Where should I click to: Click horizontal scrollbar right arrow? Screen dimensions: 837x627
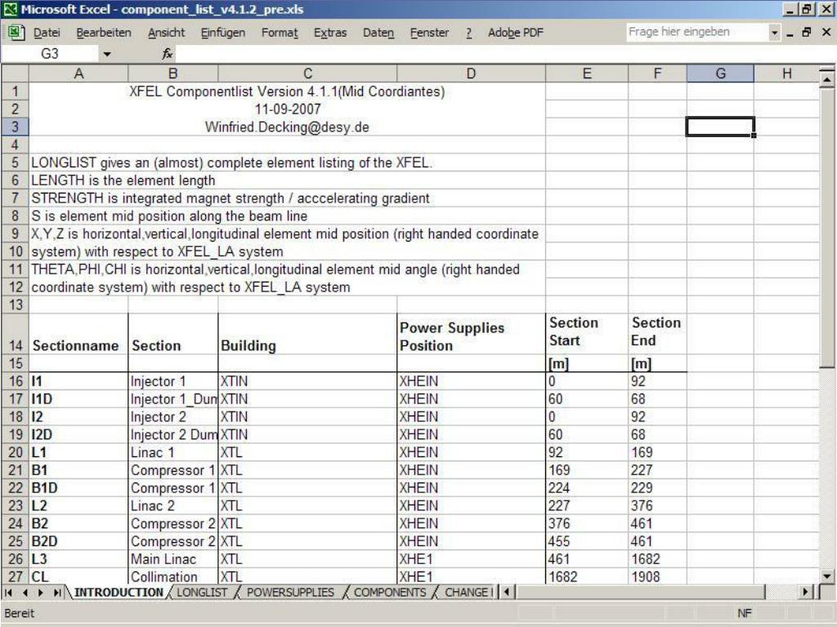[x=806, y=592]
